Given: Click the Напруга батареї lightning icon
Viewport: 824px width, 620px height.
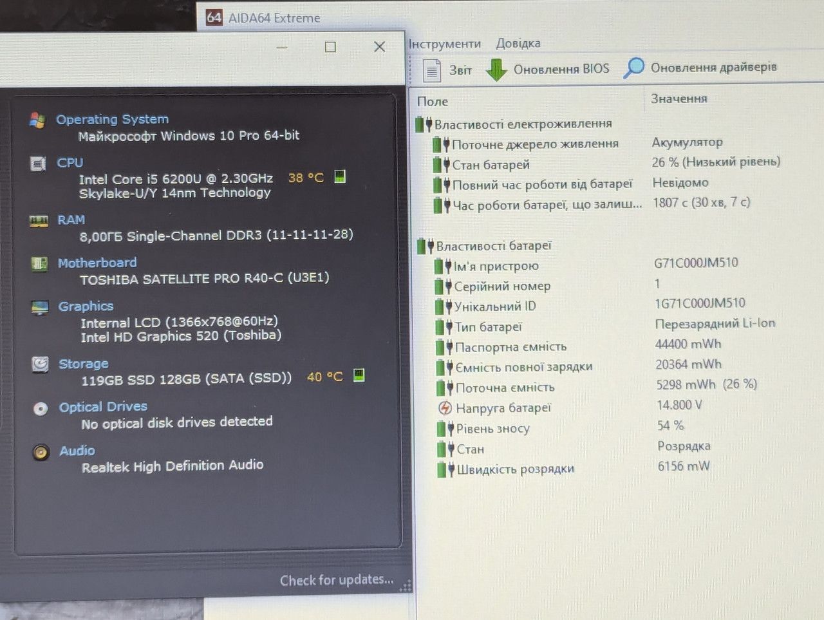Looking at the screenshot, I should (445, 408).
